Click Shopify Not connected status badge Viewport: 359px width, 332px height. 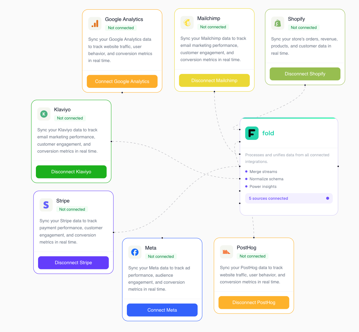(x=304, y=27)
